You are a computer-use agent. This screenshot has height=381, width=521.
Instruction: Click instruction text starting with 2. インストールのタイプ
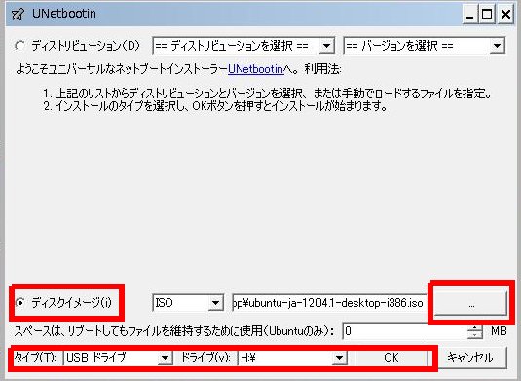point(215,106)
